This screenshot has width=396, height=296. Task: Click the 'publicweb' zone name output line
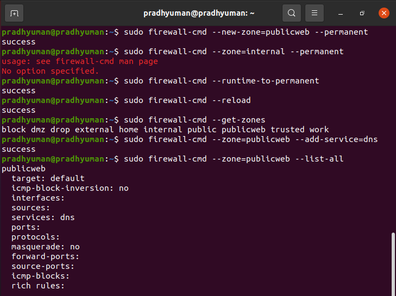pos(23,169)
